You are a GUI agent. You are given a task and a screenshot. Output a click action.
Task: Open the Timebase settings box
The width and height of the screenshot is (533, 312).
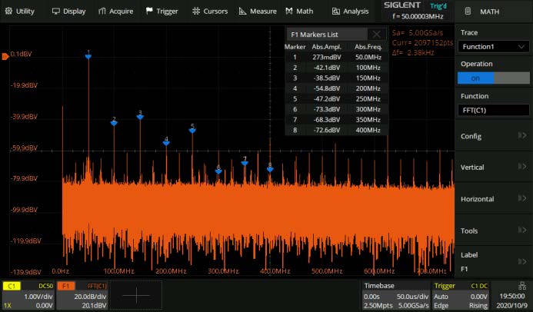[x=395, y=295]
